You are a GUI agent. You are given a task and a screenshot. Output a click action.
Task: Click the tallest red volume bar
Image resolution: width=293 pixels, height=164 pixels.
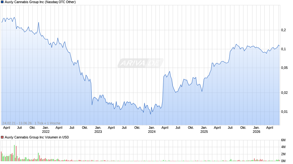[16, 153]
